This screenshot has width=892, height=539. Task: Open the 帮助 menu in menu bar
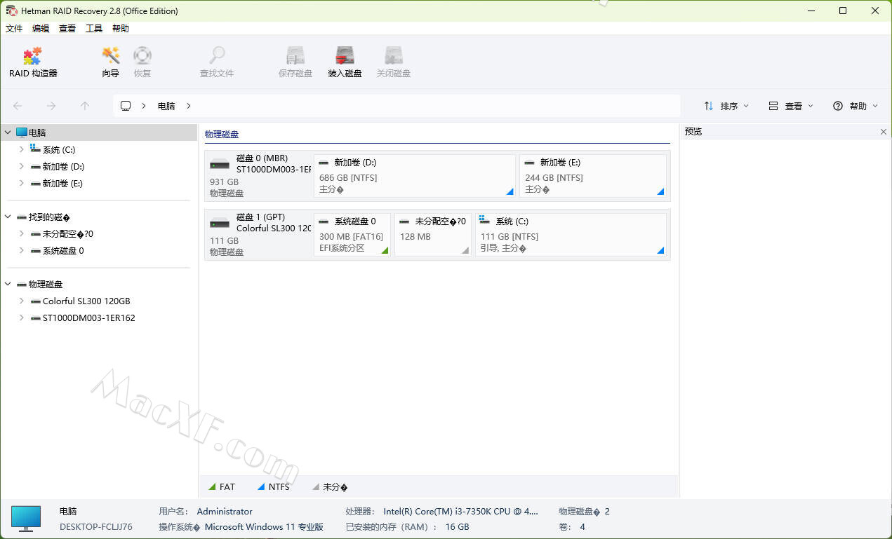121,29
